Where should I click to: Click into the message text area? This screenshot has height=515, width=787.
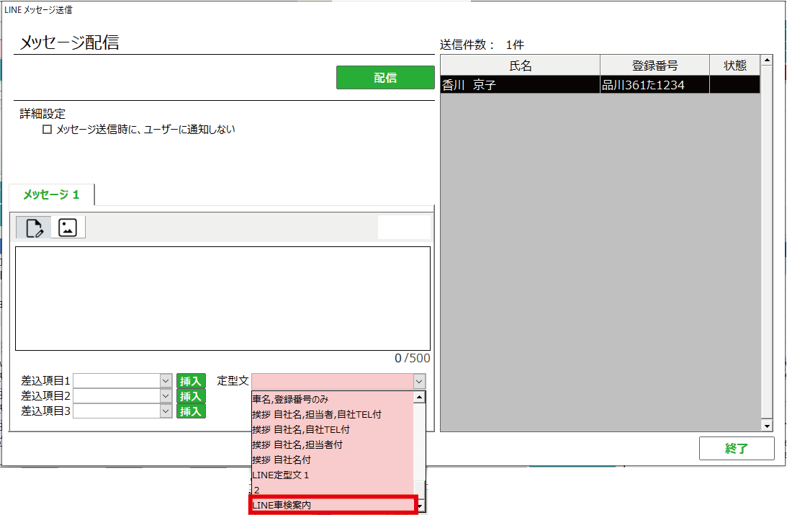(222, 299)
